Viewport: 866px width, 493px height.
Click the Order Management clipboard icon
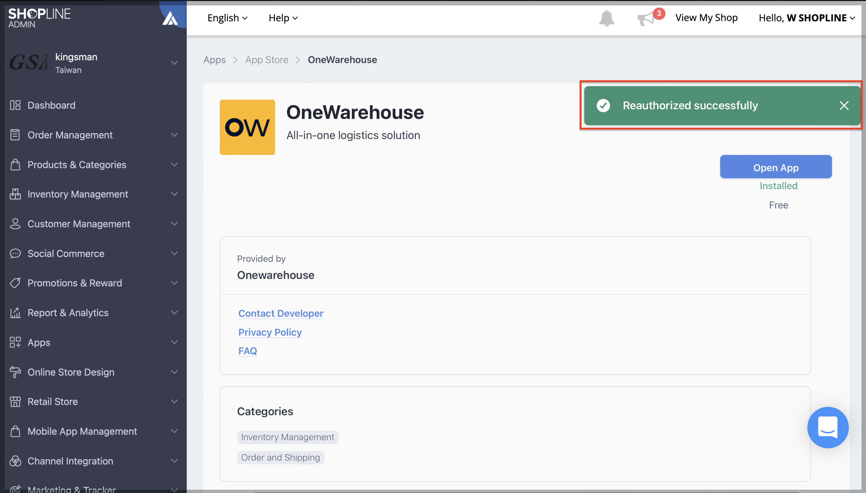click(x=15, y=135)
